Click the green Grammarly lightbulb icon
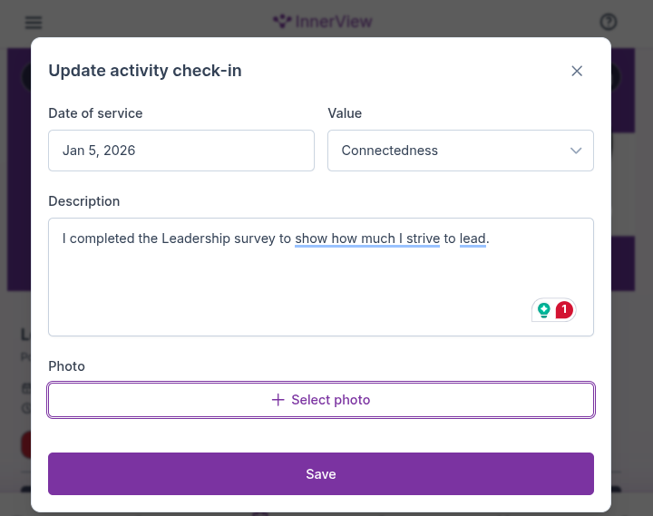 pyautogui.click(x=544, y=310)
